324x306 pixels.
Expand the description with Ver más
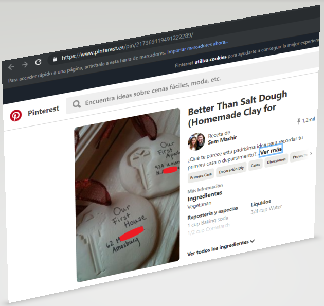pyautogui.click(x=271, y=151)
